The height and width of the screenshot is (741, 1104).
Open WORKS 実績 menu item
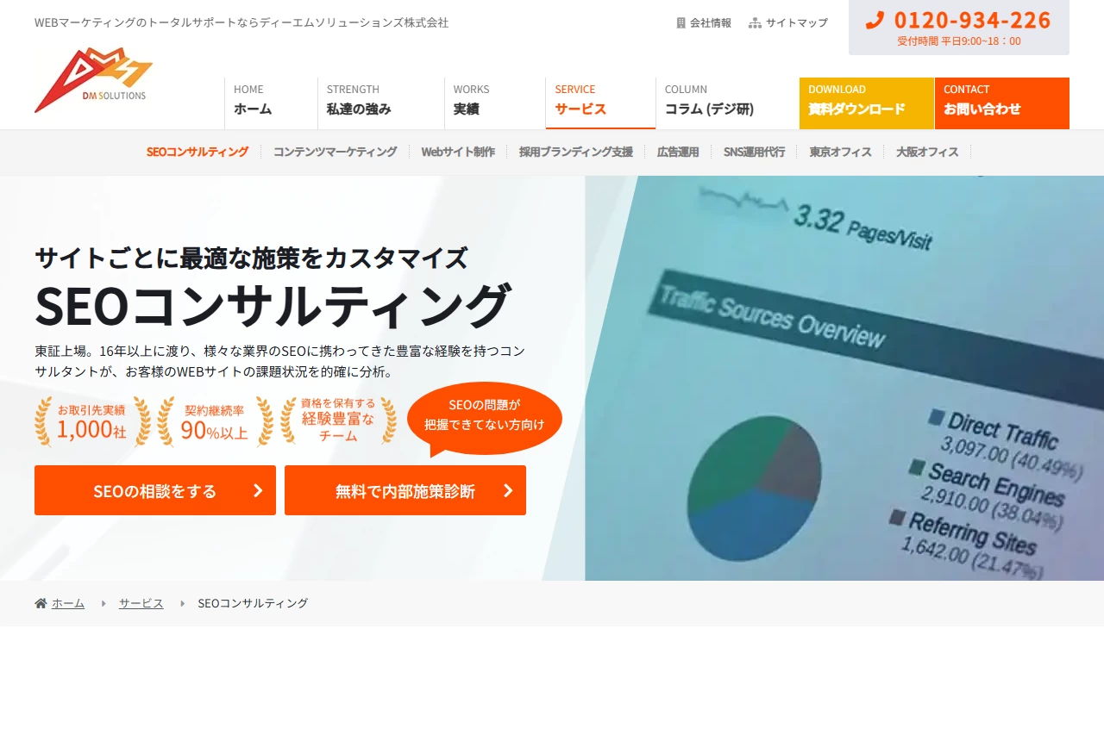495,103
